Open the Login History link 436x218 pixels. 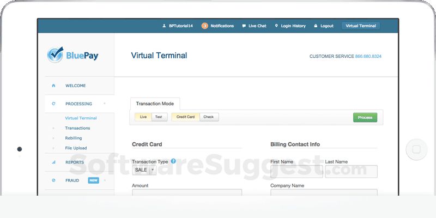[x=293, y=26]
